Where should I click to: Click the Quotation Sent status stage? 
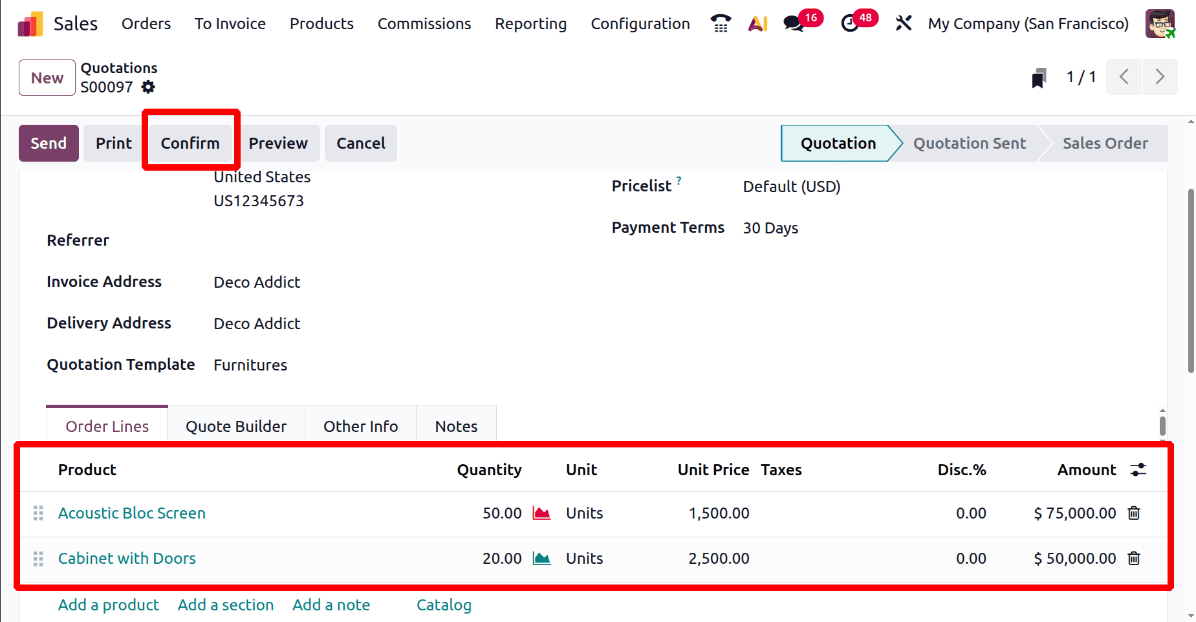tap(969, 144)
